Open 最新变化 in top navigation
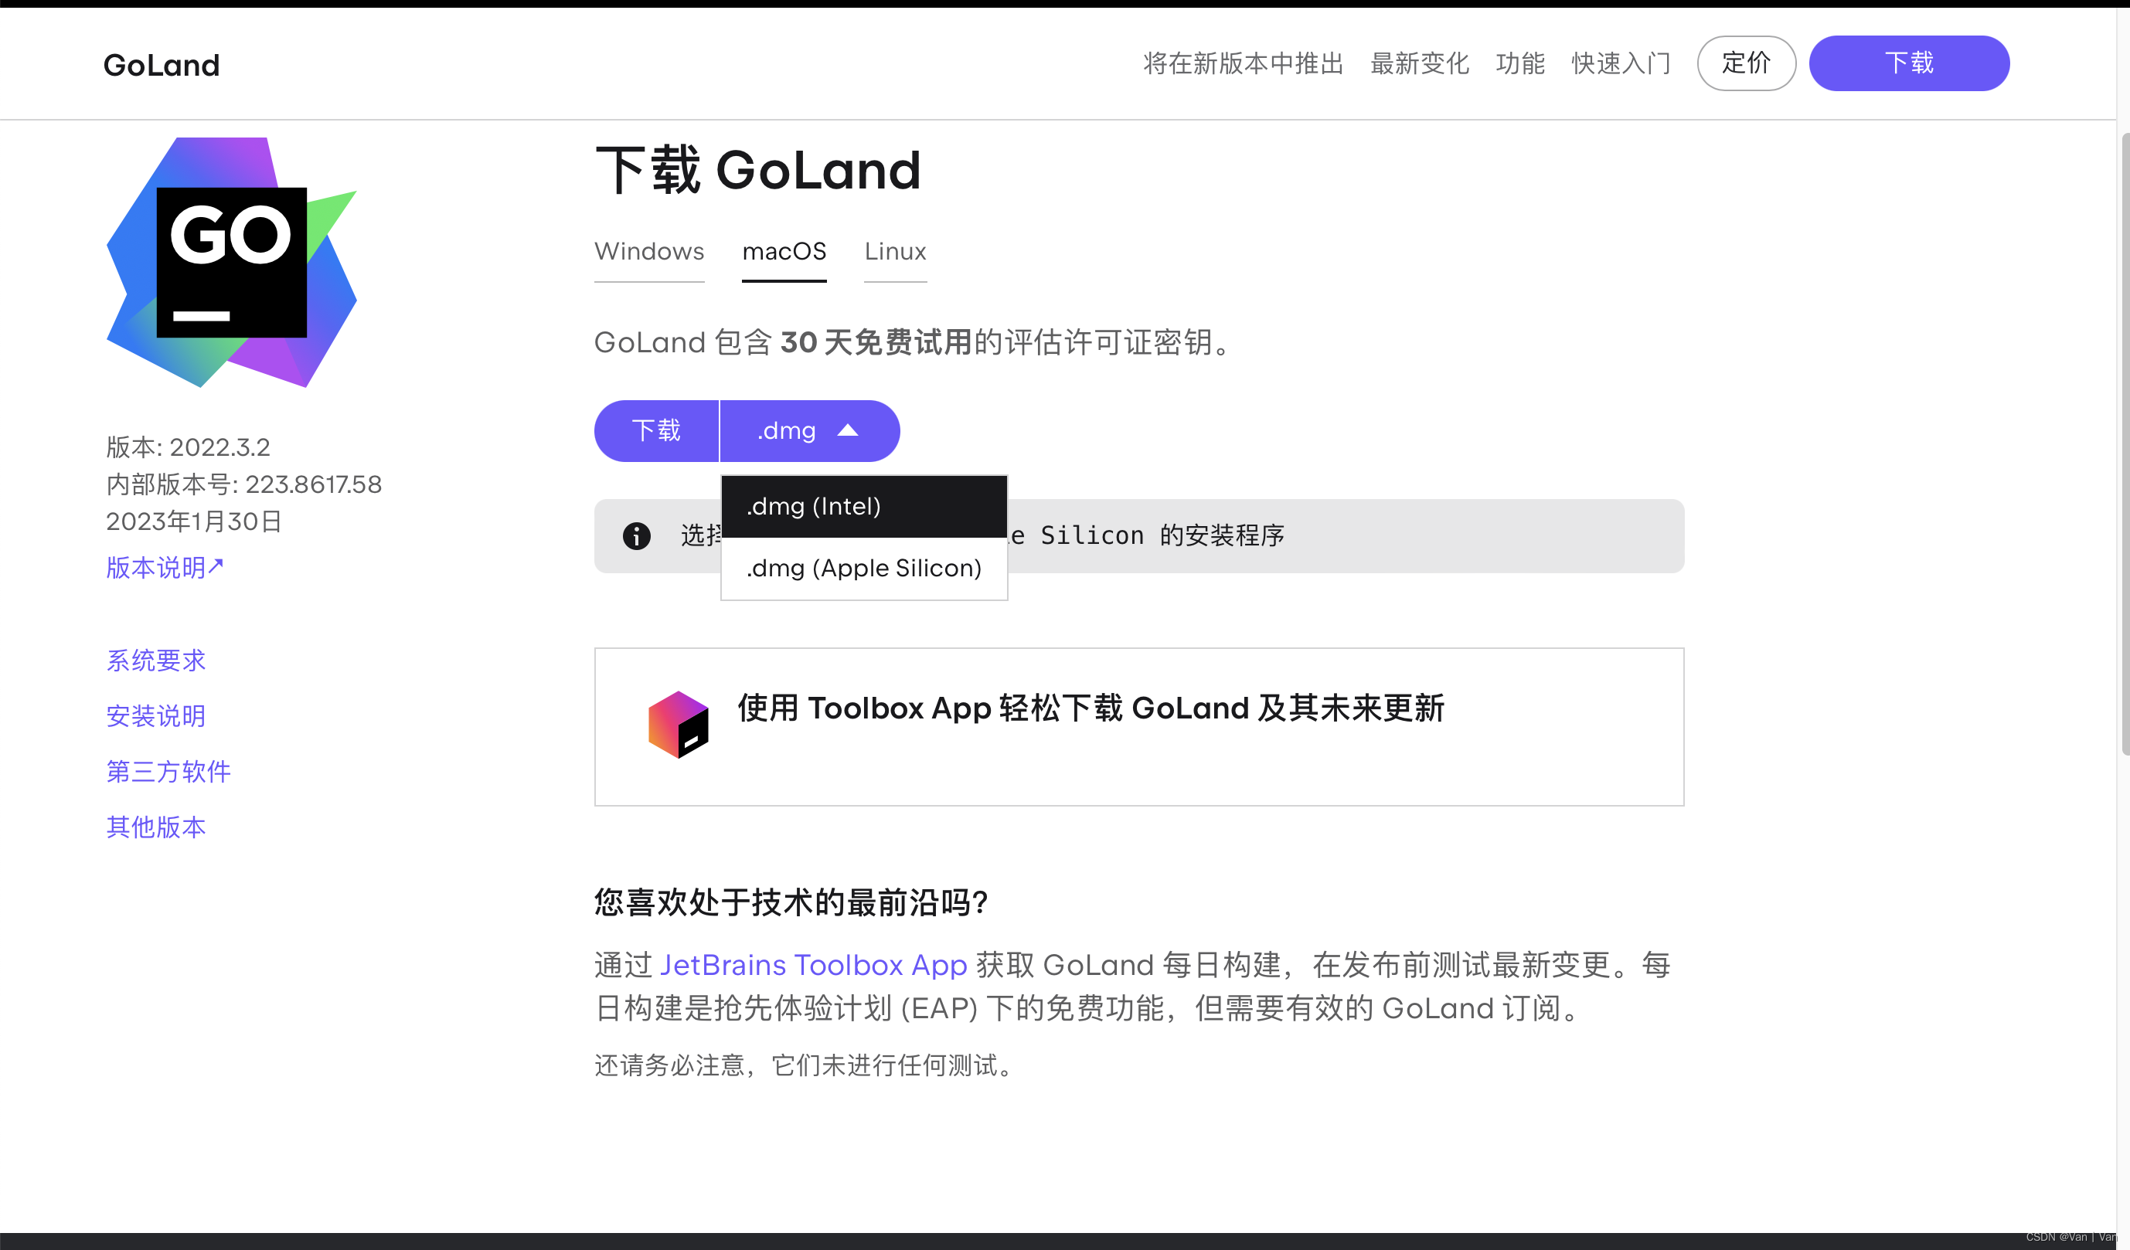Image resolution: width=2130 pixels, height=1250 pixels. coord(1419,63)
